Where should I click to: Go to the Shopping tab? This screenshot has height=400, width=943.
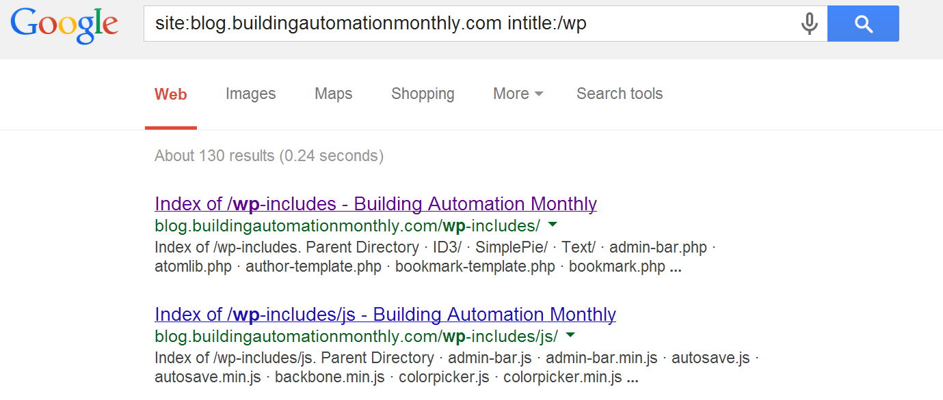(423, 94)
